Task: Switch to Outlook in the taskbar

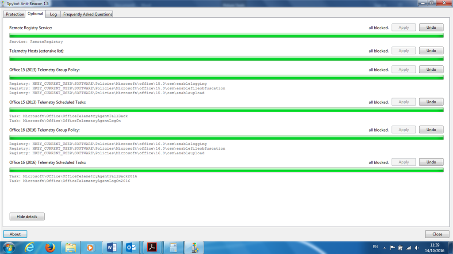Action: coord(131,248)
